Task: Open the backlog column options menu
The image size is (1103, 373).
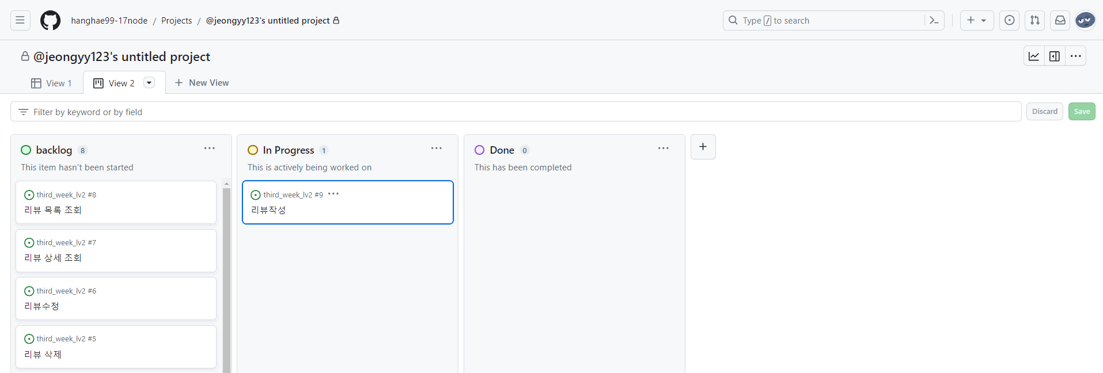Action: [x=210, y=149]
